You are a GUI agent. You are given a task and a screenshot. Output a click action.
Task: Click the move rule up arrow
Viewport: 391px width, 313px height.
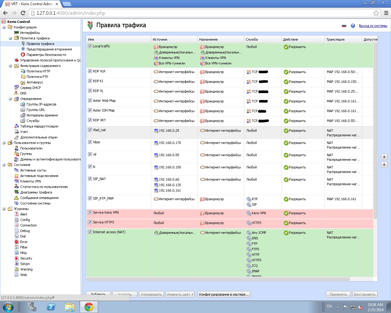(x=384, y=157)
